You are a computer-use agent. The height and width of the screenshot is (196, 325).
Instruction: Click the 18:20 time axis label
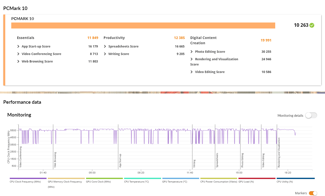(288, 173)
